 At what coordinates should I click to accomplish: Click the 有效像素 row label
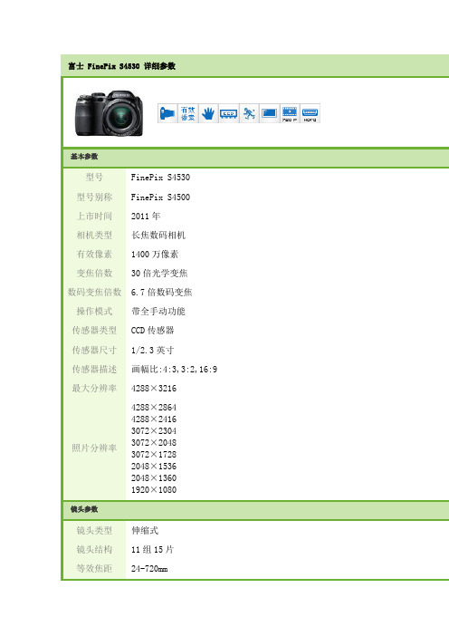point(94,255)
